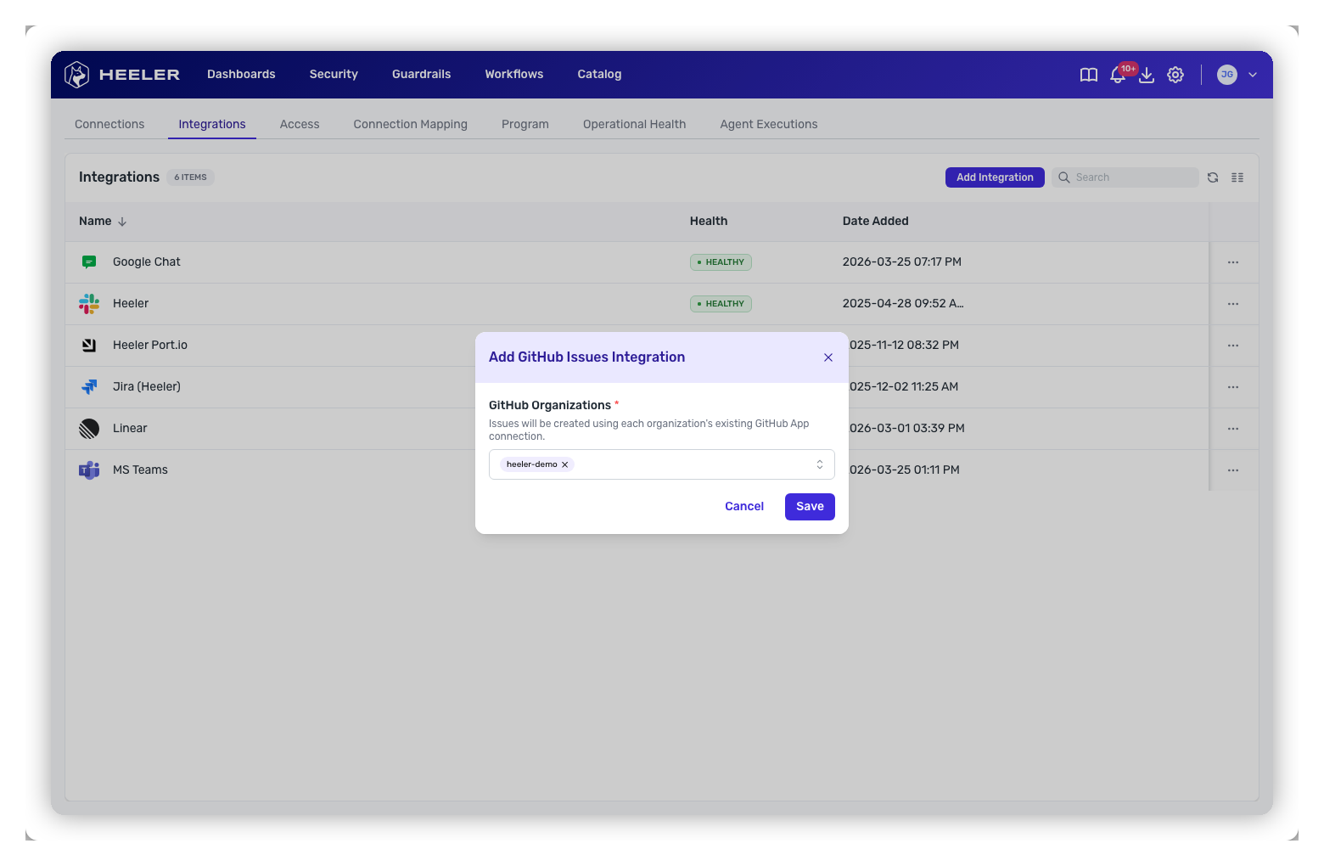Image resolution: width=1324 pixels, height=866 pixels.
Task: Click the Heeler logo icon
Action: coord(77,75)
